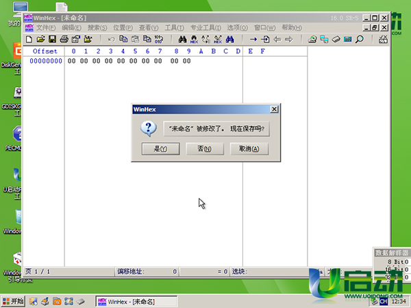Click the Clone Disk toolbar icon
Screen dimensions: 411x308
(x=324, y=40)
